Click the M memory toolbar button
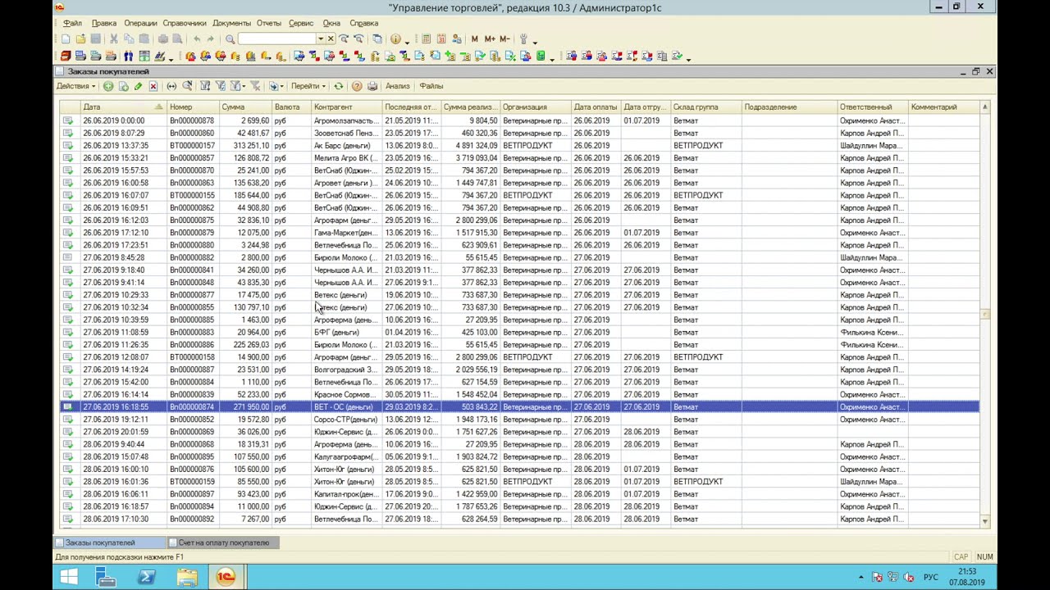 coord(474,39)
